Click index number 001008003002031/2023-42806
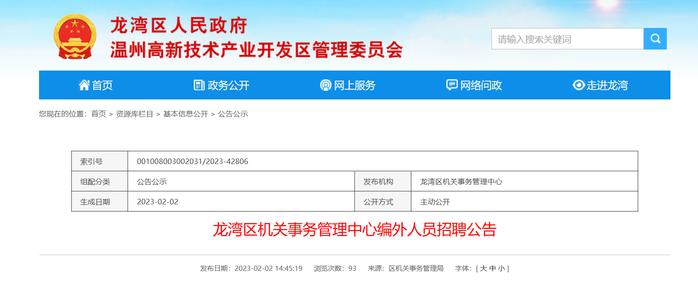 [x=192, y=161]
